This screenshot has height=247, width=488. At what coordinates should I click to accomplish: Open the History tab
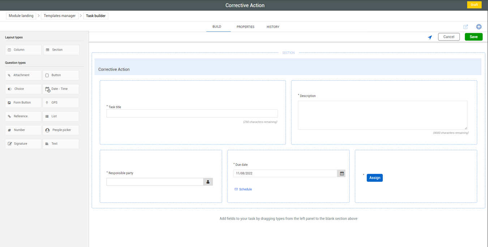point(273,27)
